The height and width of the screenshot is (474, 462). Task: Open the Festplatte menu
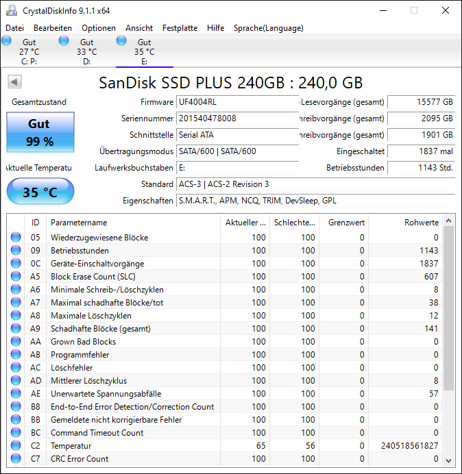pos(180,28)
